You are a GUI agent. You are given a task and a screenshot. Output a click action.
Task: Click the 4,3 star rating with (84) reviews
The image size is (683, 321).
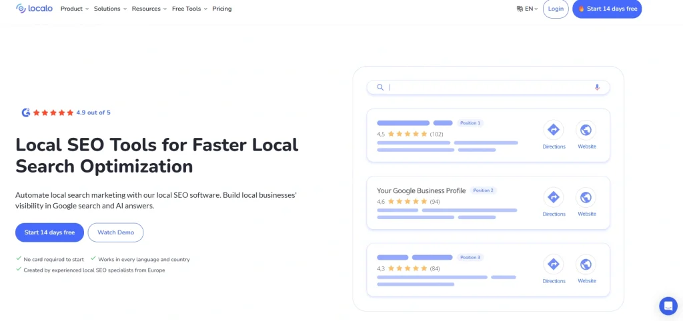[x=408, y=268]
